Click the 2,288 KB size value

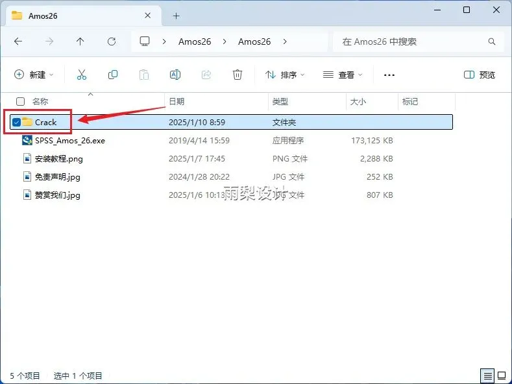376,159
